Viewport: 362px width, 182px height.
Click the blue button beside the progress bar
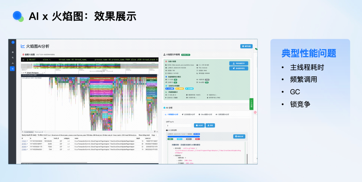pyautogui.click(x=239, y=136)
